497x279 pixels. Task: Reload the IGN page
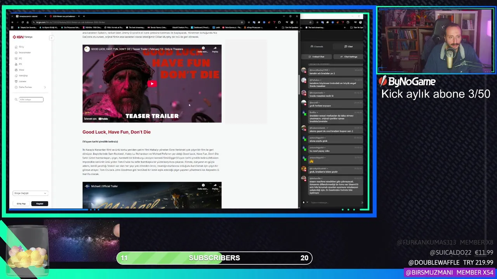[23, 22]
